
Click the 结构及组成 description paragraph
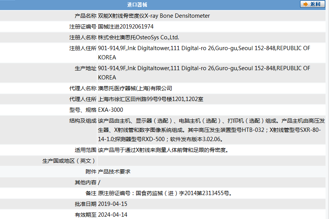click(x=211, y=130)
